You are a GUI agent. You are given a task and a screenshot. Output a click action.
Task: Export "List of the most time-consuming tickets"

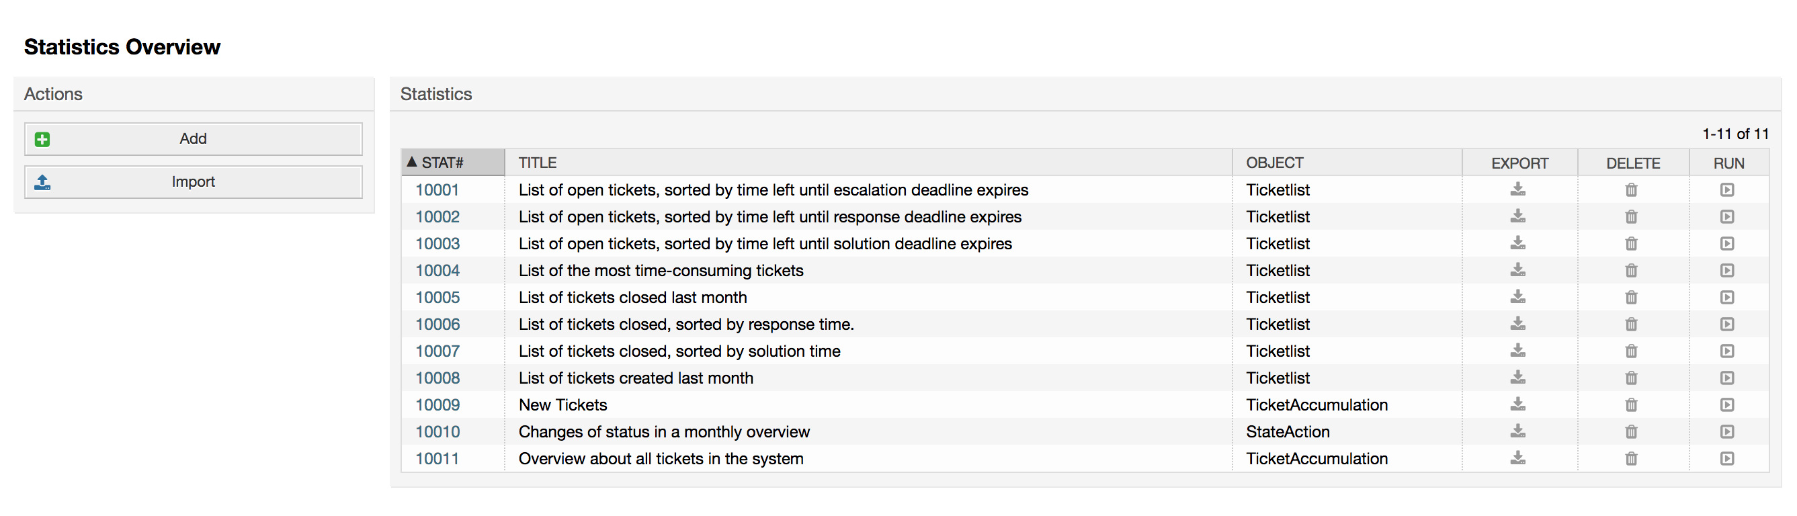coord(1518,271)
